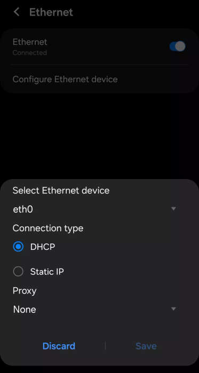Image resolution: width=199 pixels, height=373 pixels.
Task: Expand the Proxy None dropdown arrow
Action: tap(173, 309)
